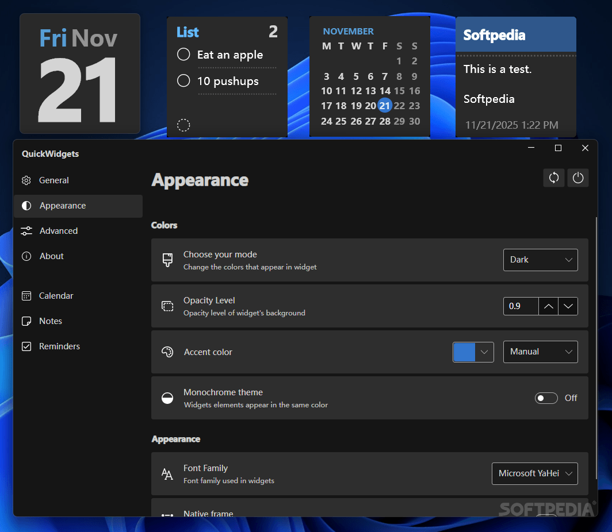Click the accent color palette icon
Viewport: 612px width, 532px height.
pos(167,352)
